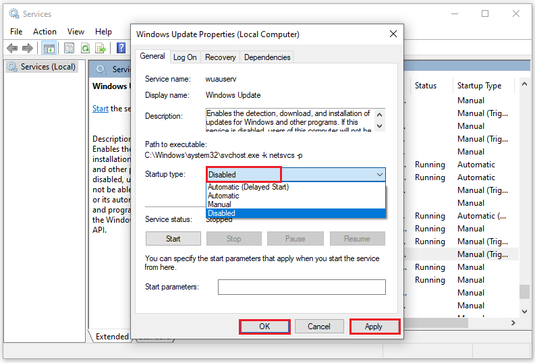Click the "wuauserv" service name text

click(221, 79)
